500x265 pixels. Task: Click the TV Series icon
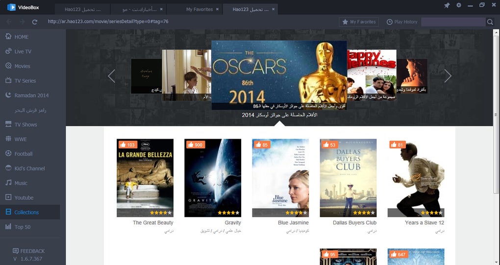pyautogui.click(x=8, y=80)
